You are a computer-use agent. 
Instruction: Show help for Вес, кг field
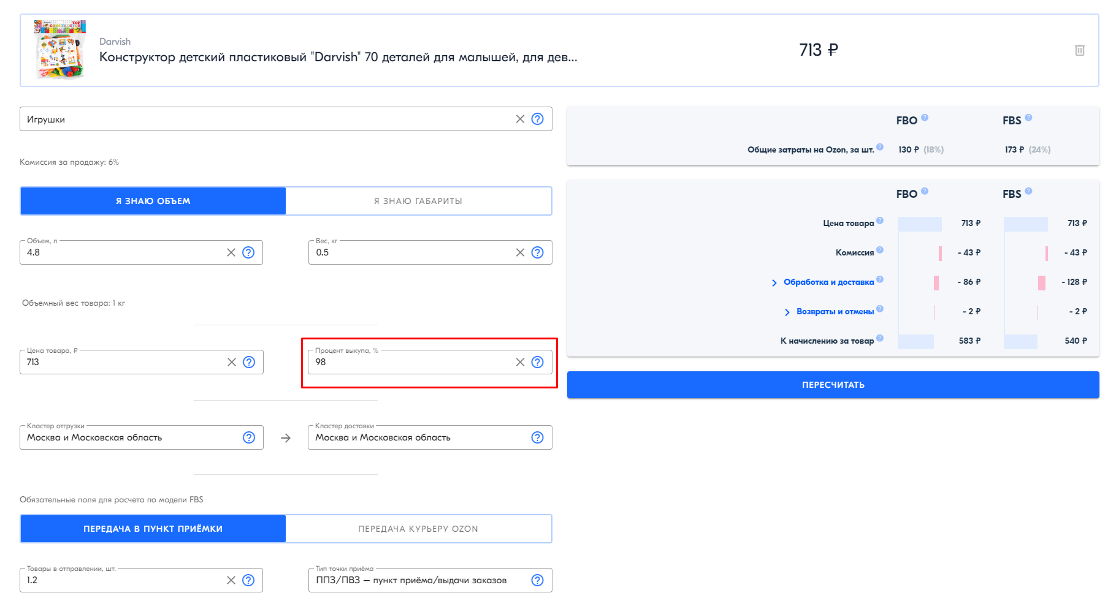click(537, 252)
